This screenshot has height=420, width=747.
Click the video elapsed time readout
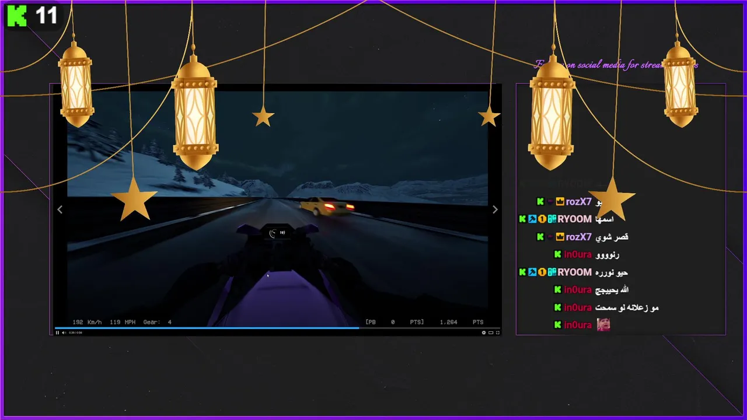[x=75, y=332]
